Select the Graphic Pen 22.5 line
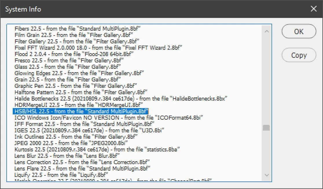323x189 pixels. coord(76,86)
